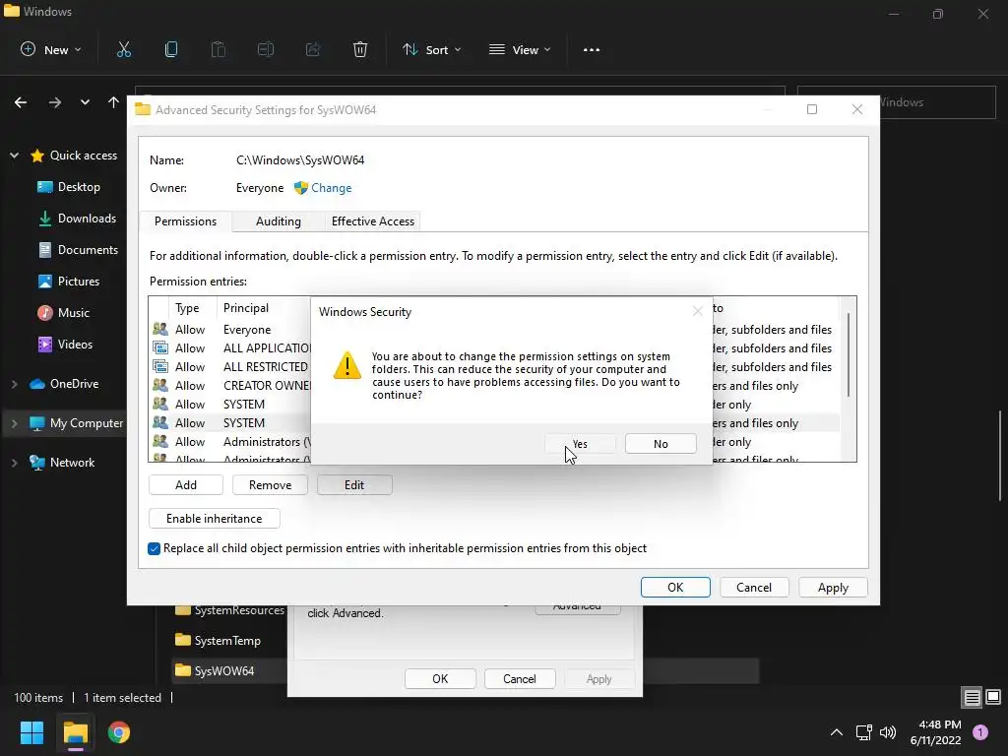
Task: Go back with the left arrow
Action: 21,102
